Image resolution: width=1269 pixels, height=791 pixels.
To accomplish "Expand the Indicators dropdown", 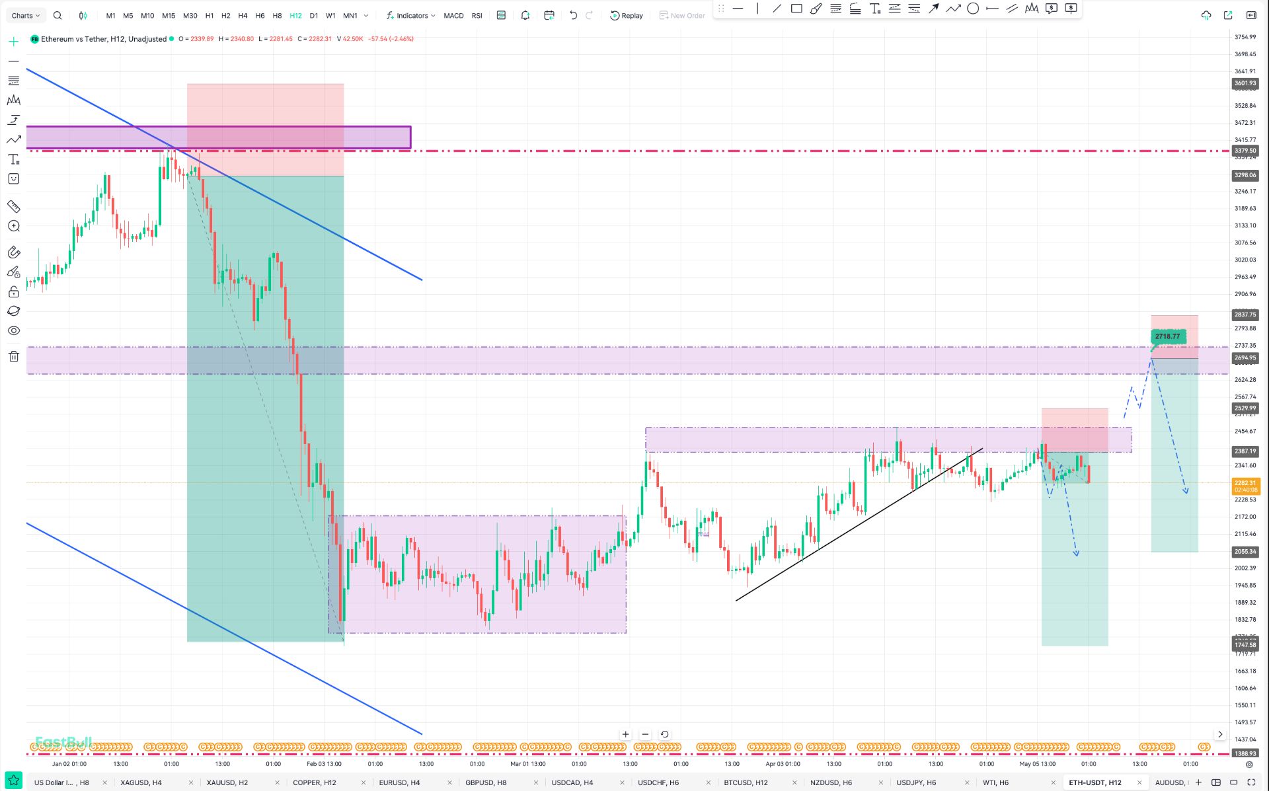I will pyautogui.click(x=410, y=15).
